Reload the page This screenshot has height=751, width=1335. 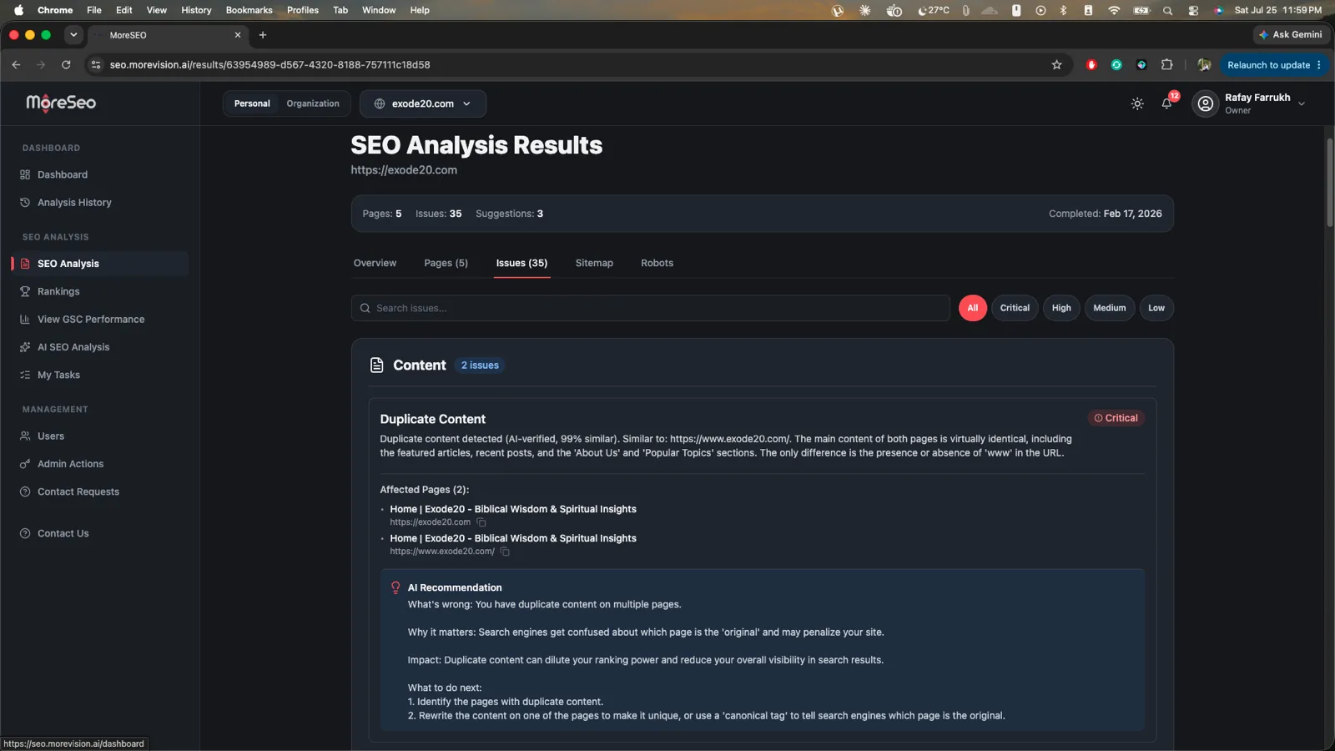66,65
